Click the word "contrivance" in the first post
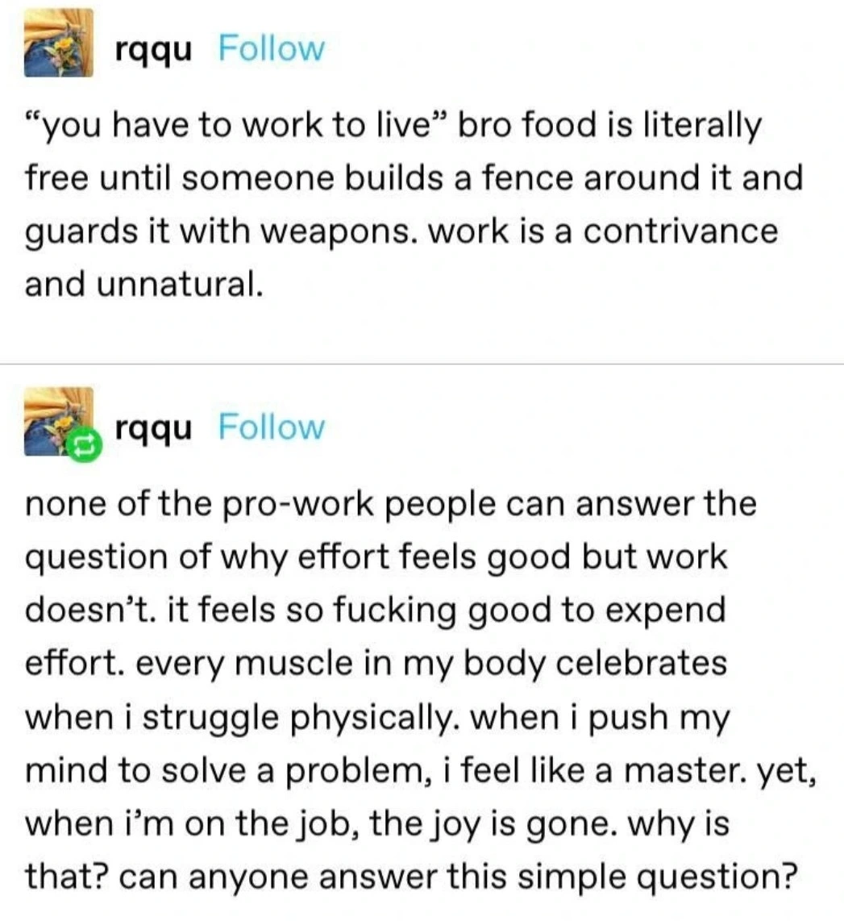 coord(680,232)
